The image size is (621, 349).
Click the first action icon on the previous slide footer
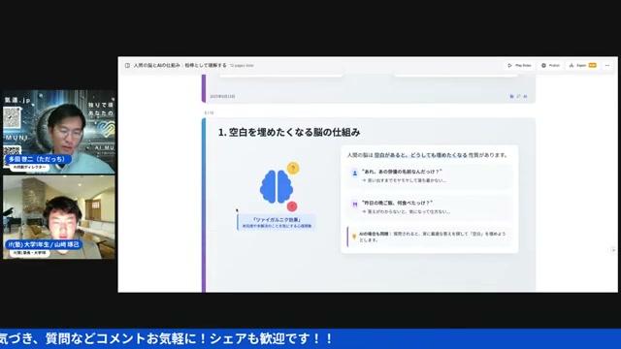pyautogui.click(x=511, y=96)
